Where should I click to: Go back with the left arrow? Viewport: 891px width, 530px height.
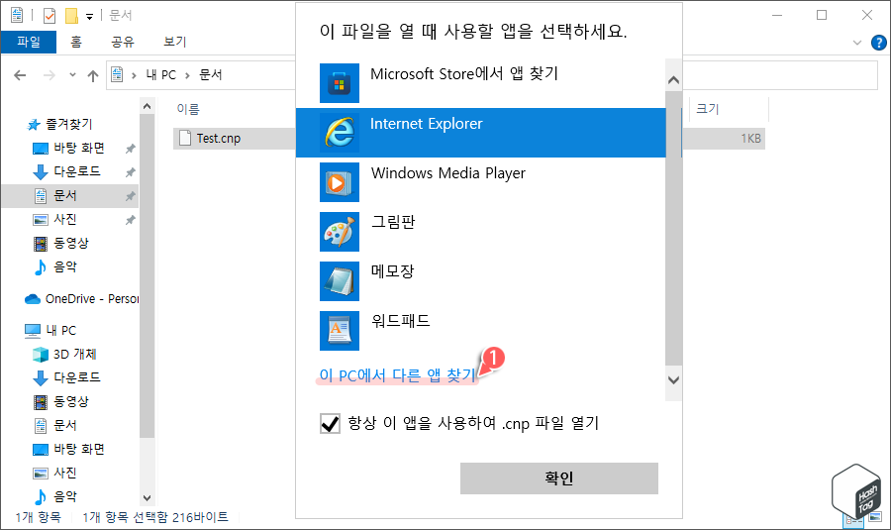click(x=20, y=75)
